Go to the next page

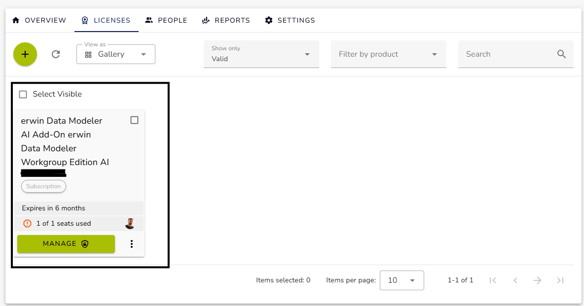[538, 280]
